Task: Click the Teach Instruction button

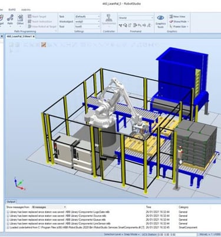Action: tap(40, 21)
